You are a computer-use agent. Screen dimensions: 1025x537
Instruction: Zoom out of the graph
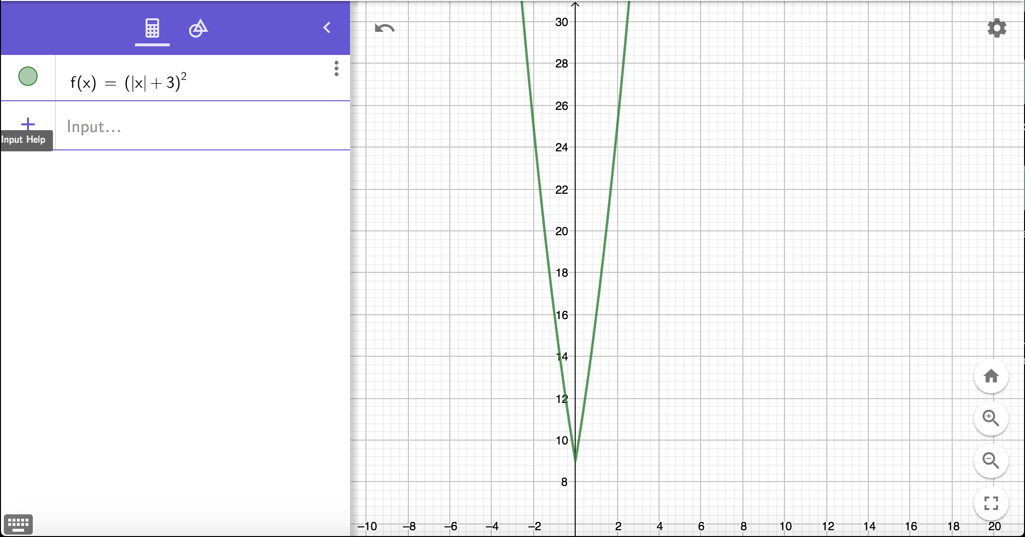(x=991, y=461)
